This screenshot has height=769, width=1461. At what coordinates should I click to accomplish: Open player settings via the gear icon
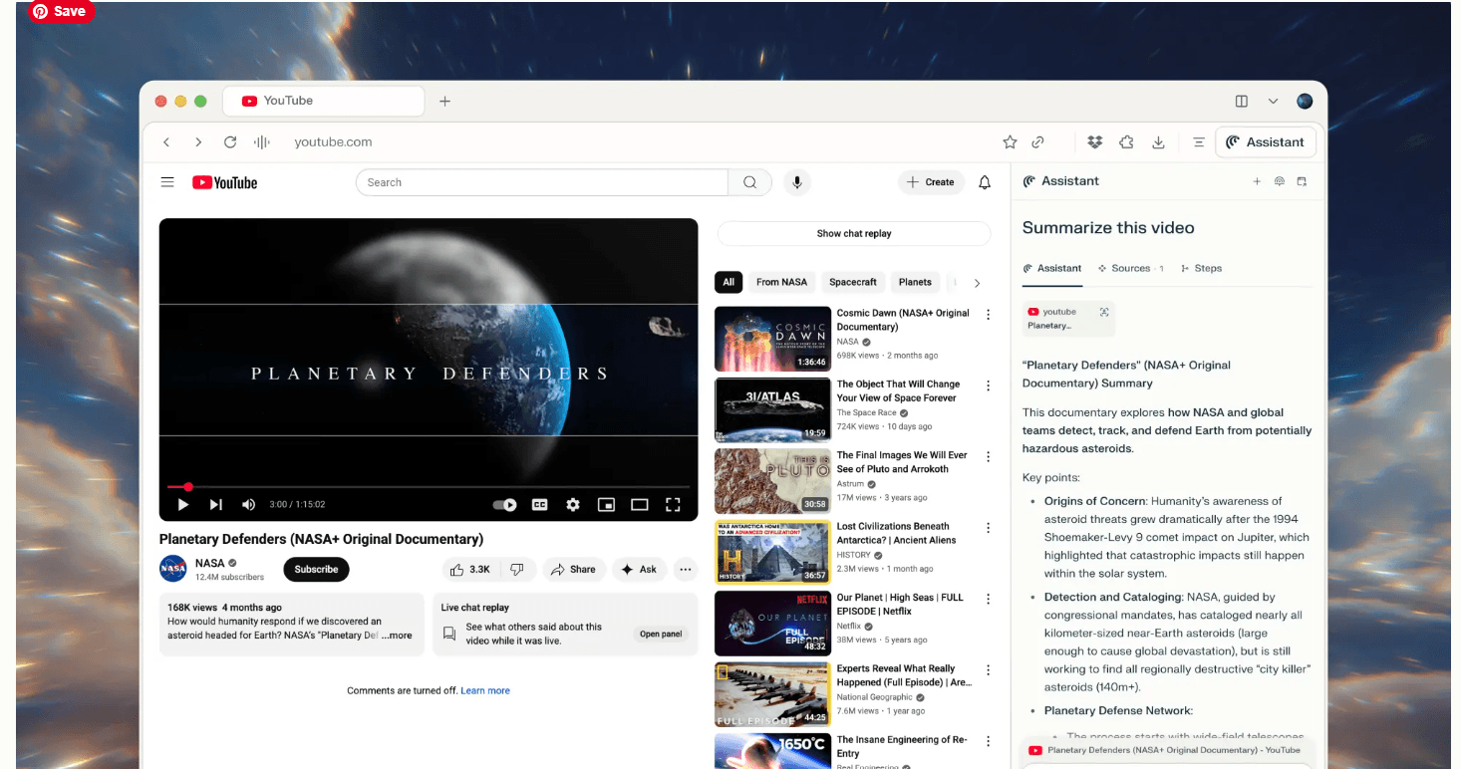(x=572, y=504)
